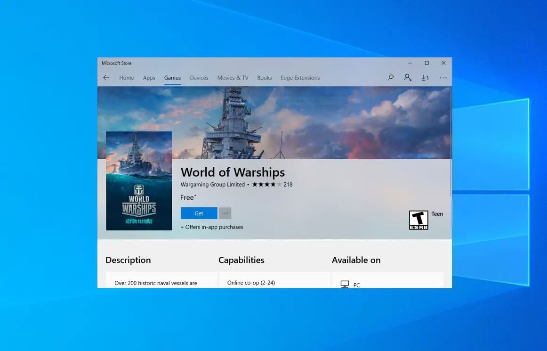Click the World of Warships box art
The width and height of the screenshot is (547, 351).
point(139,180)
